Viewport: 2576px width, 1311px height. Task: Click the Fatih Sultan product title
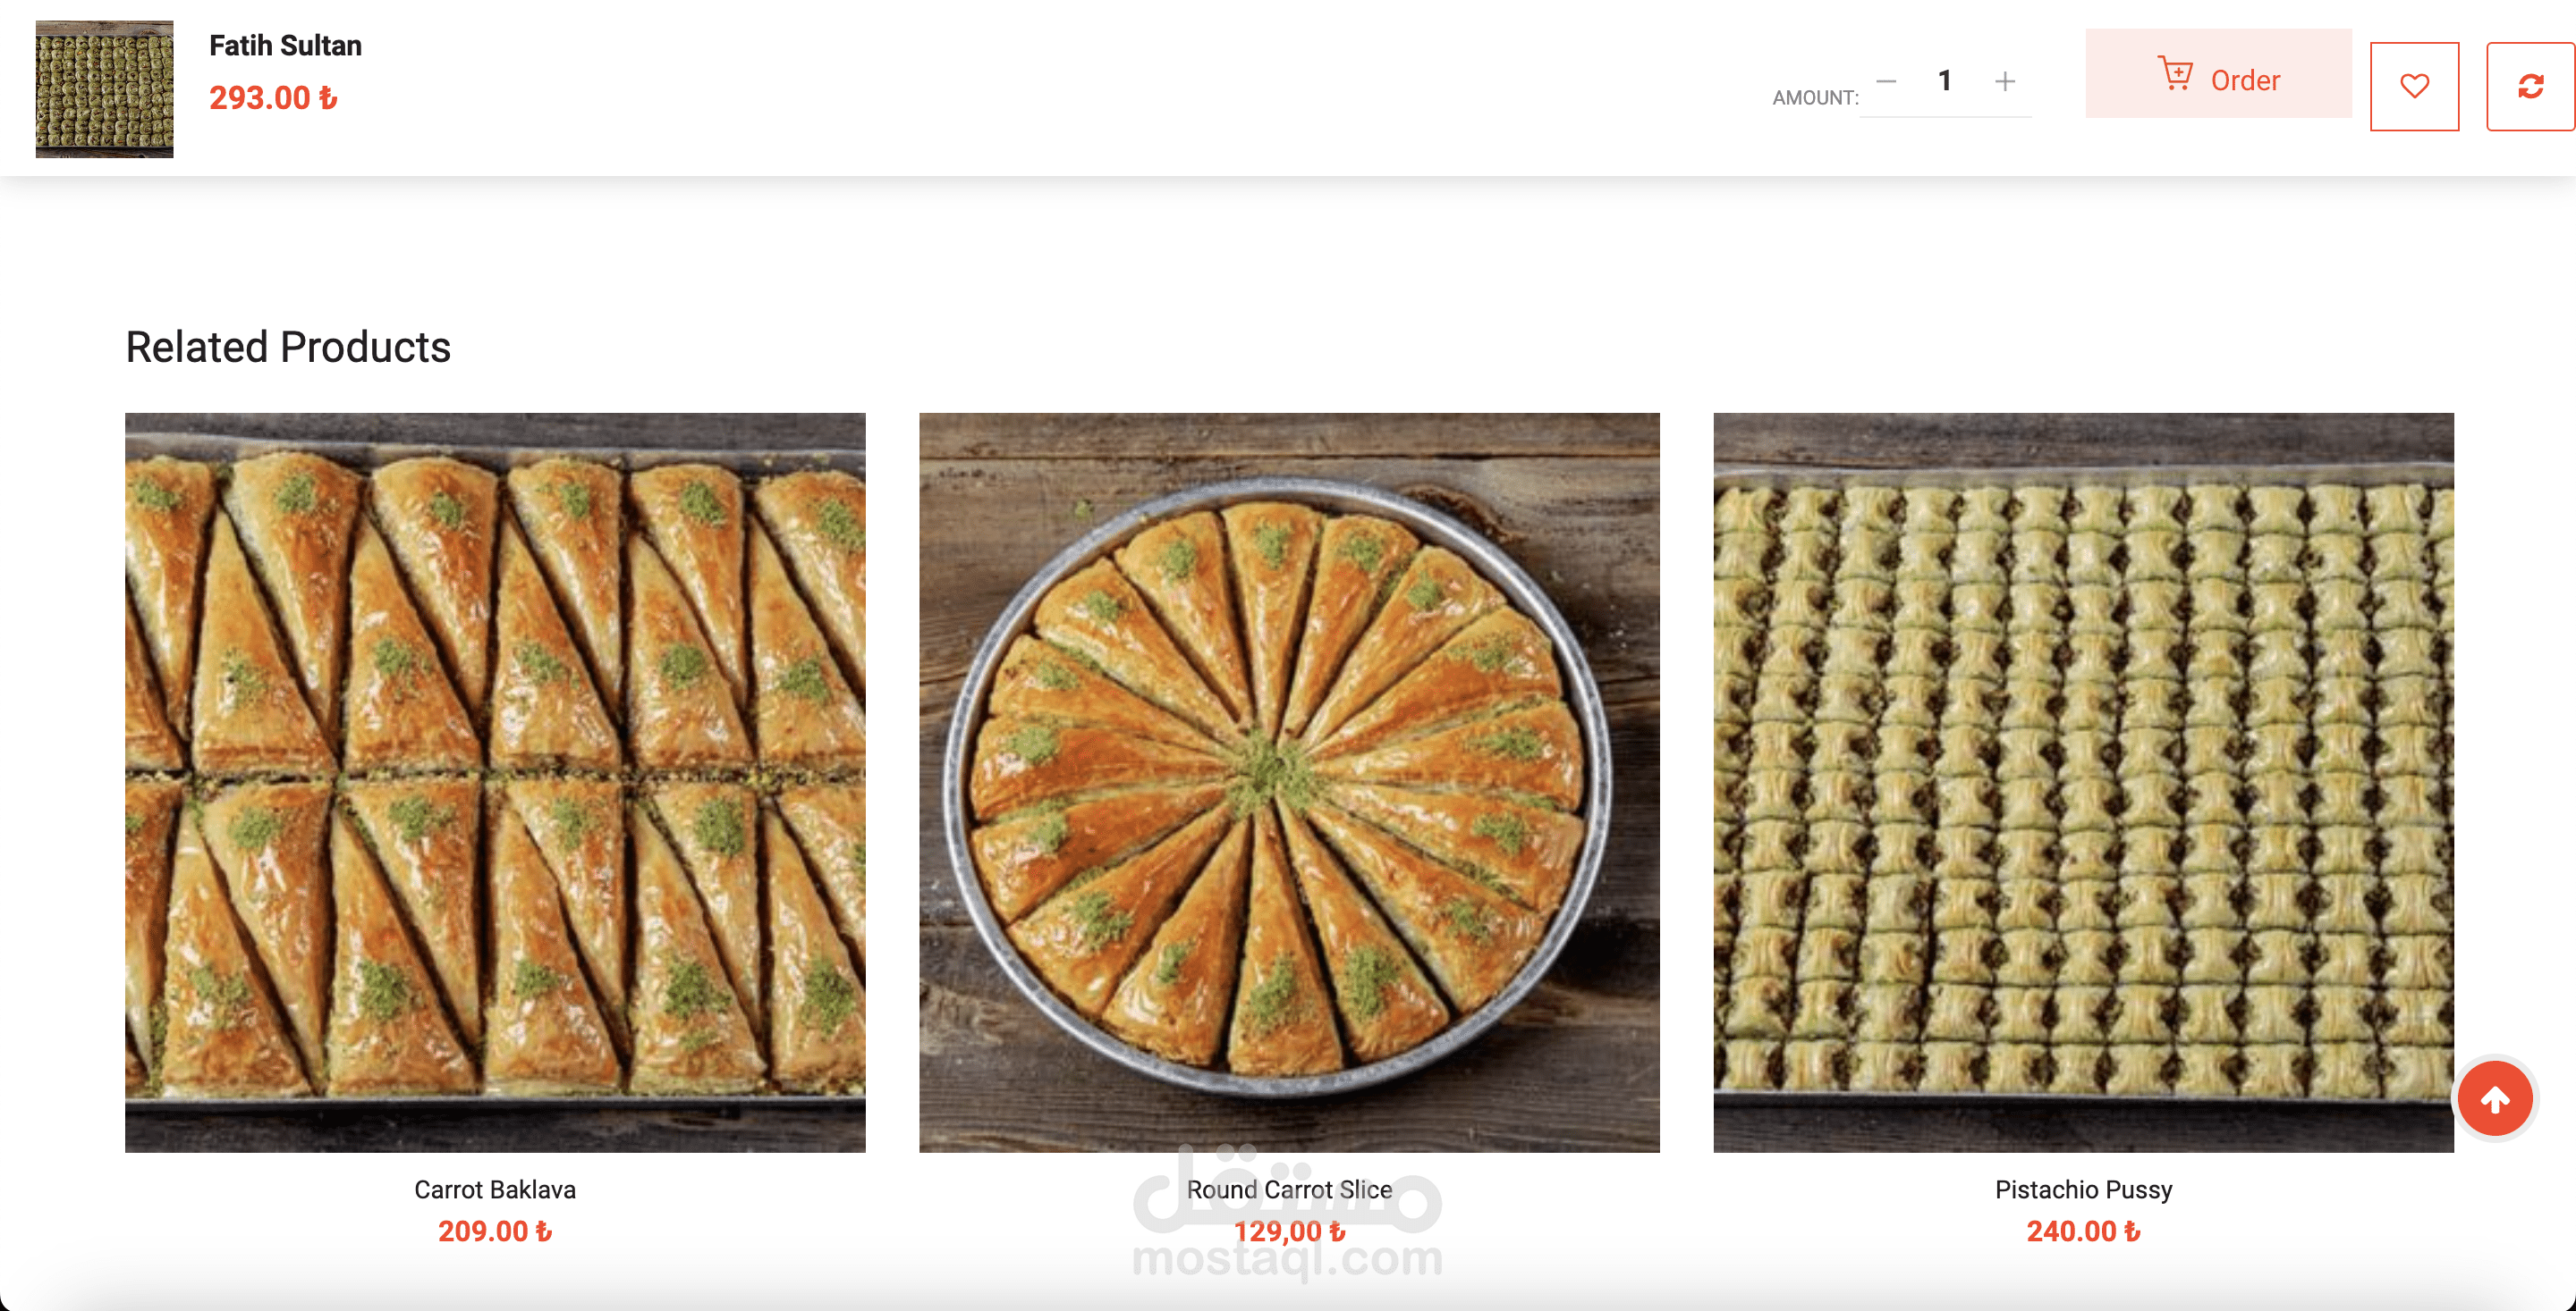[x=285, y=46]
